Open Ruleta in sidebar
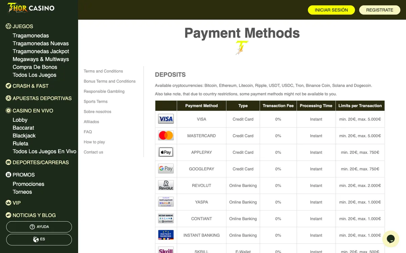This screenshot has width=406, height=253. (20, 143)
